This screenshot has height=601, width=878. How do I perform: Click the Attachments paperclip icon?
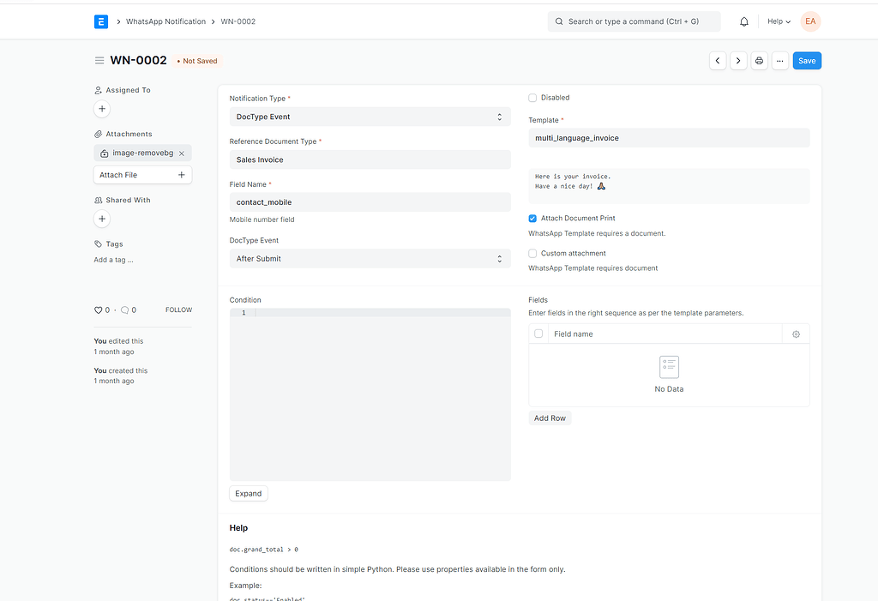coord(98,135)
